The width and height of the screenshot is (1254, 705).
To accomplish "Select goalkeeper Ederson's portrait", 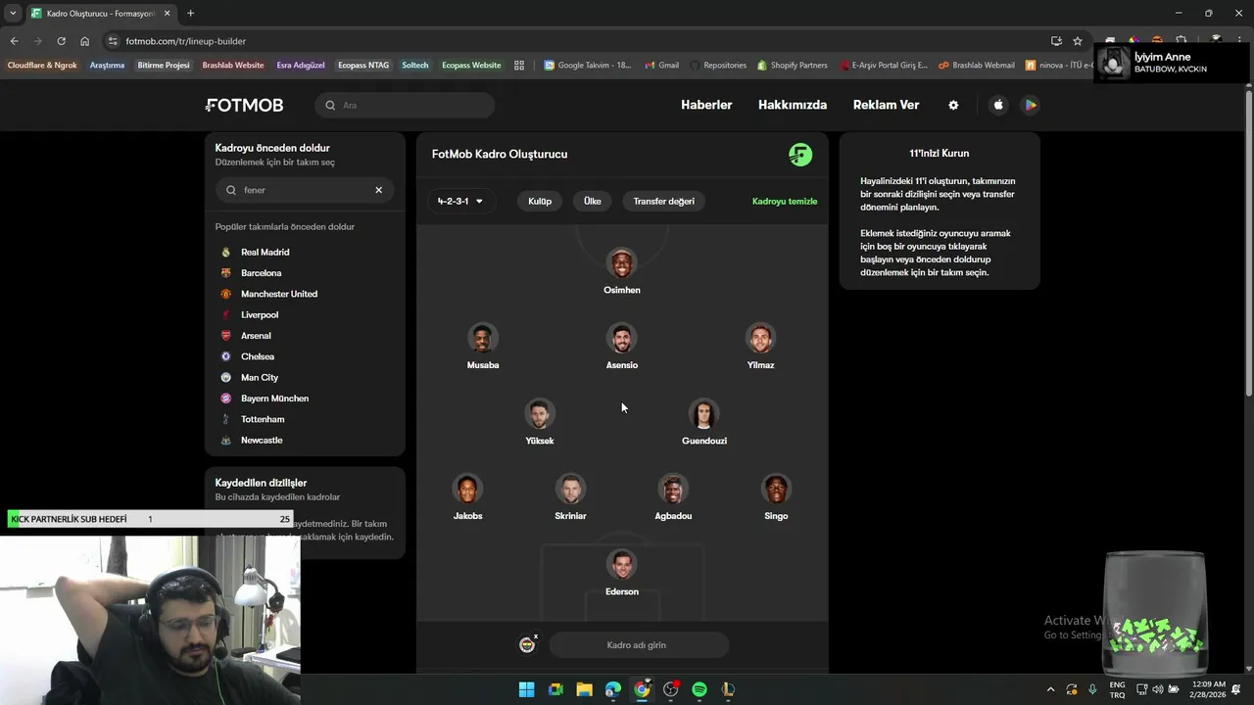I will (622, 565).
